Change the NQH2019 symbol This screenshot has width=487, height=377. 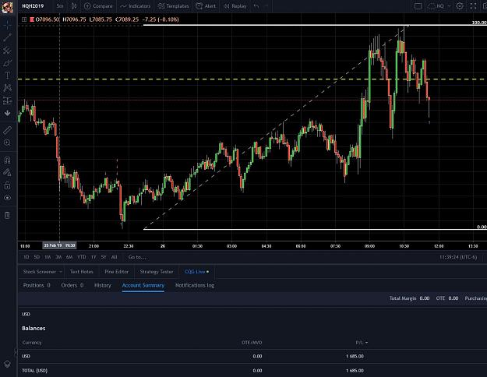33,6
